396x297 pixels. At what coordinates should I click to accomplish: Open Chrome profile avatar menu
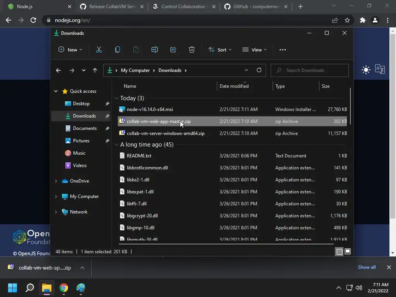click(x=375, y=20)
